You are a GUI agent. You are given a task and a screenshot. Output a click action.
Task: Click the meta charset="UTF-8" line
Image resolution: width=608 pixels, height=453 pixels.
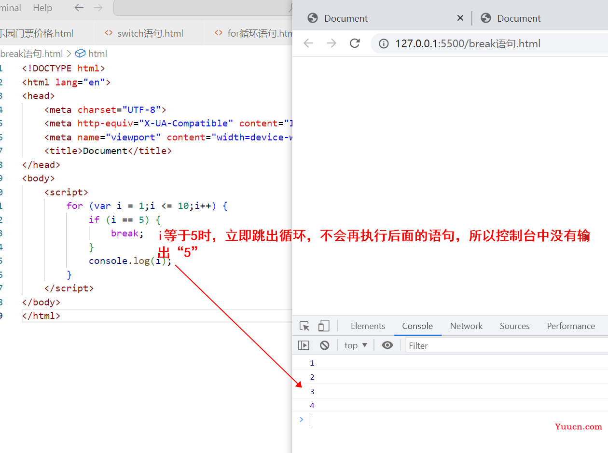click(105, 110)
